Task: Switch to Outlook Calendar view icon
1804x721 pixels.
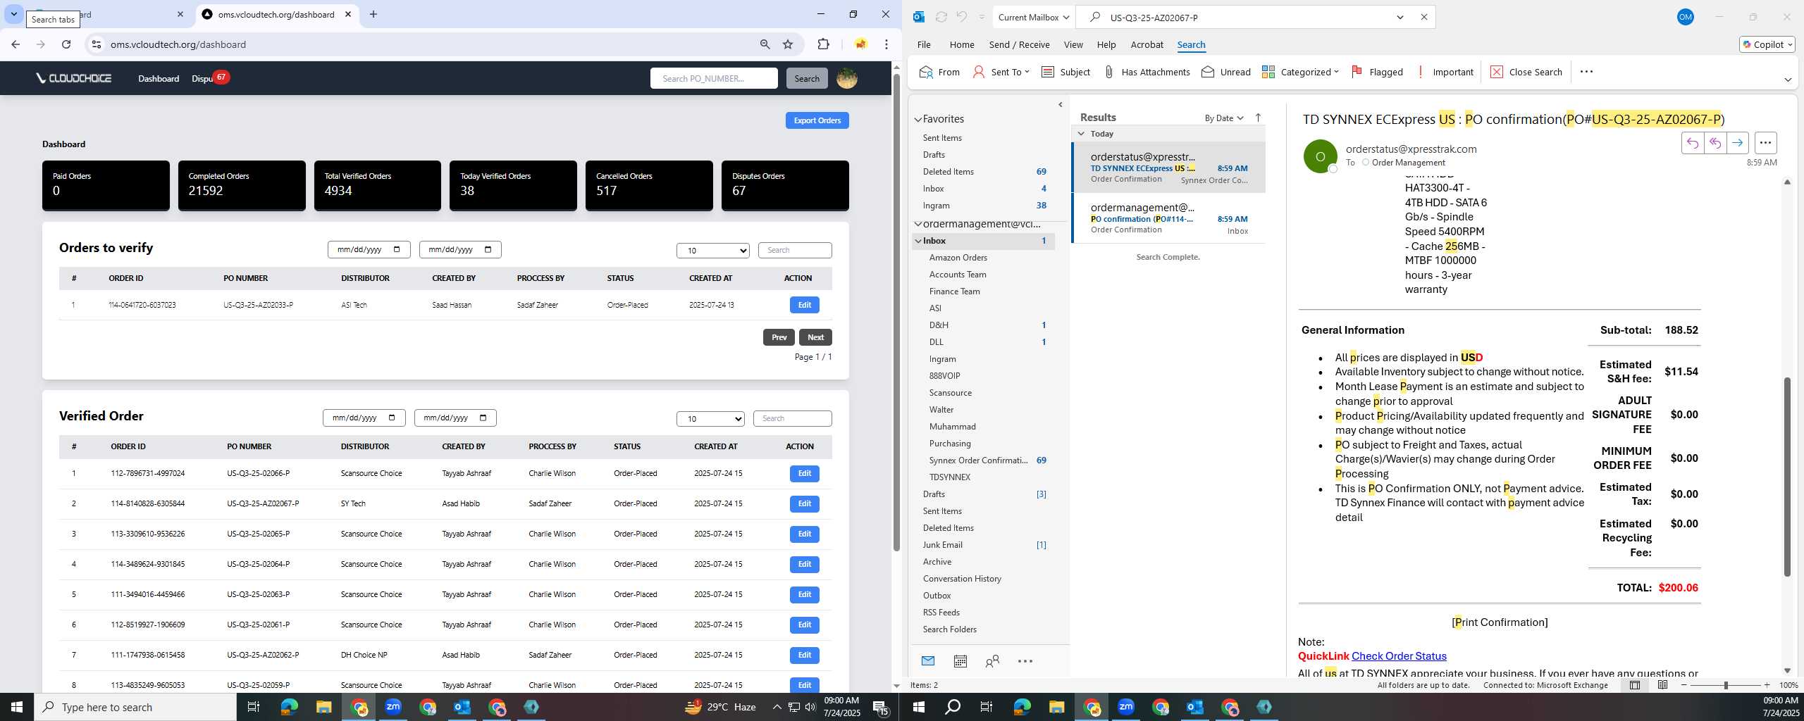Action: [960, 661]
